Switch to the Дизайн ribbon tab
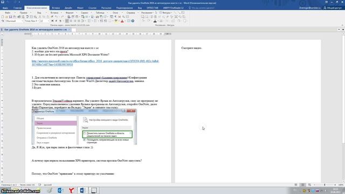This screenshot has width=345, height=194. pyautogui.click(x=68, y=8)
